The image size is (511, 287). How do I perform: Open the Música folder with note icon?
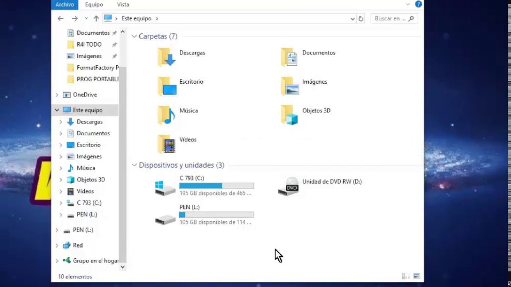click(166, 115)
